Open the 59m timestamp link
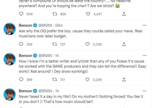 tap(59, 25)
